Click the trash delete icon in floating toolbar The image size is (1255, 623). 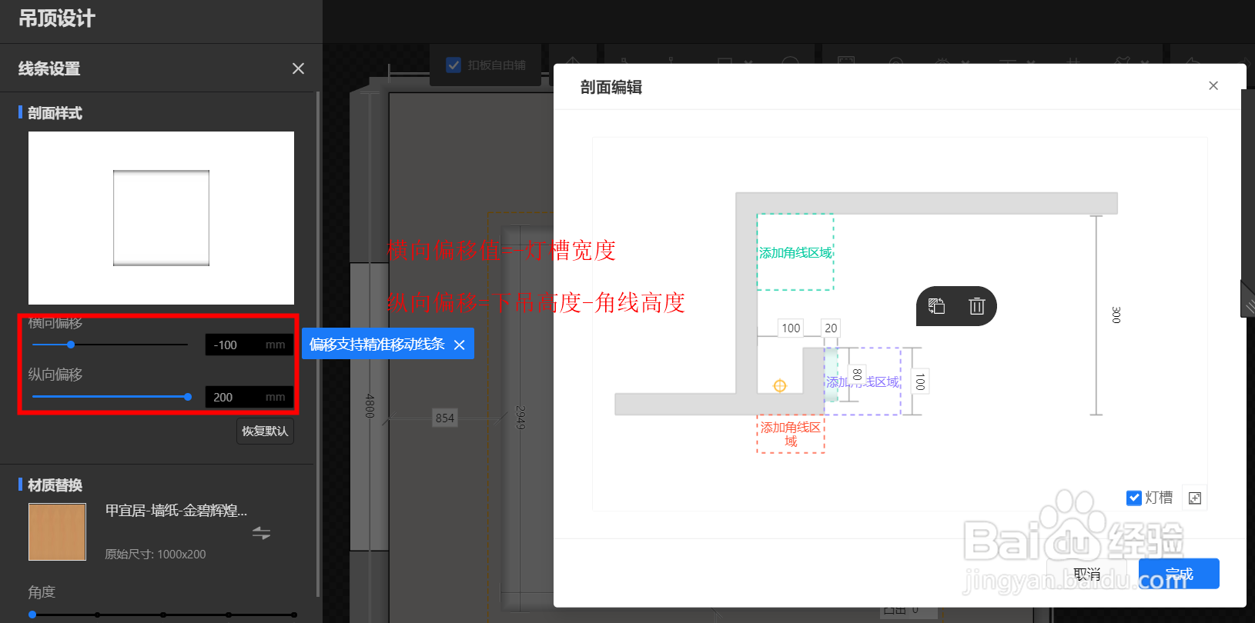click(x=977, y=306)
